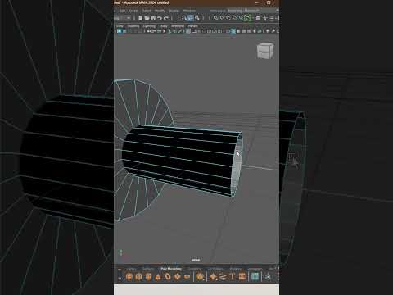Screen dimensions: 393x295
Task: Create a polygon sphere from the shelf
Action: point(129,277)
